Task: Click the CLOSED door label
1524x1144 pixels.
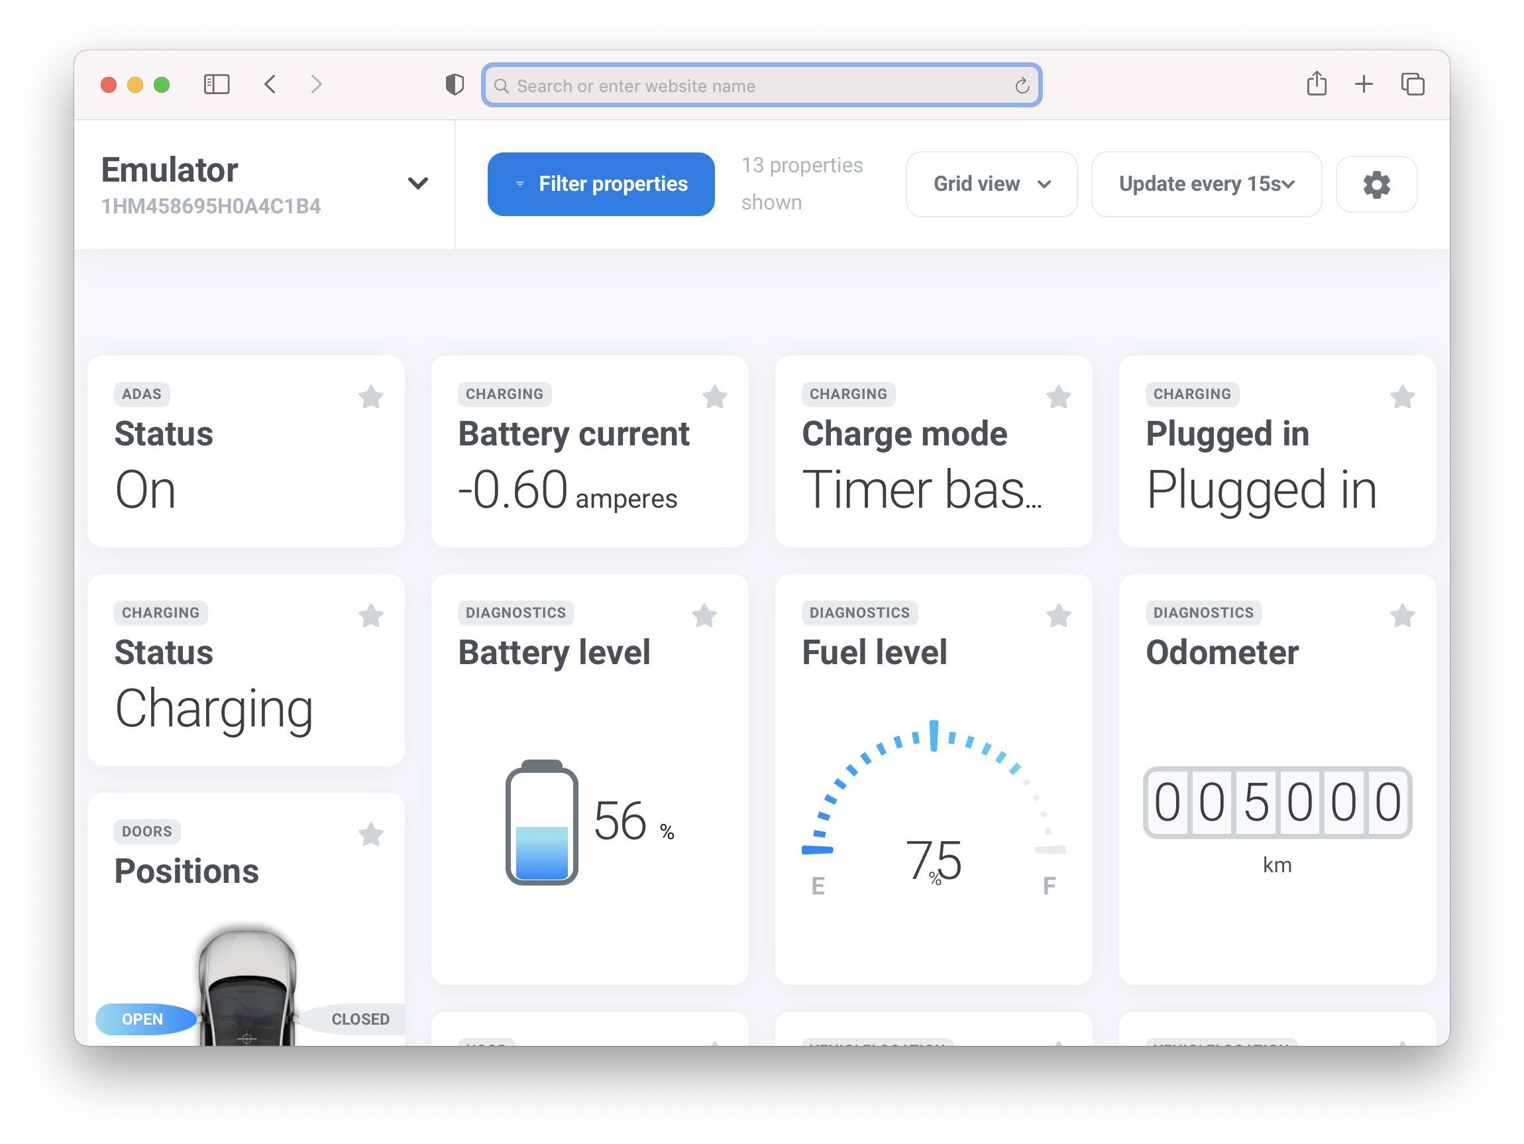Action: pyautogui.click(x=360, y=1019)
